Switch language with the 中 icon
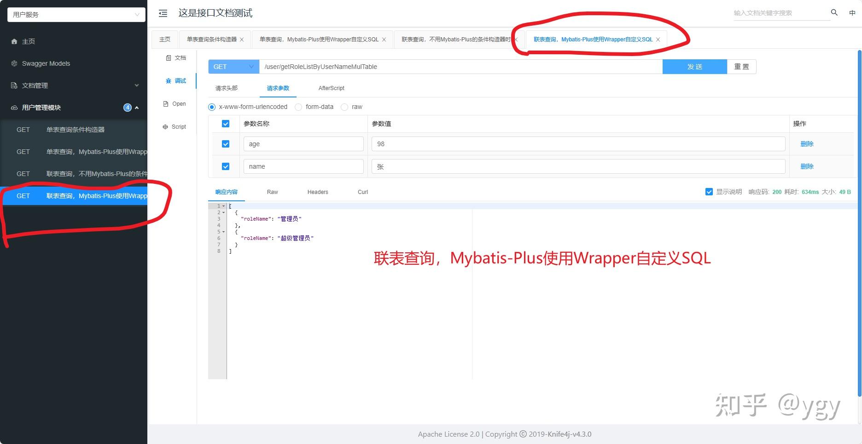The image size is (862, 444). tap(852, 13)
